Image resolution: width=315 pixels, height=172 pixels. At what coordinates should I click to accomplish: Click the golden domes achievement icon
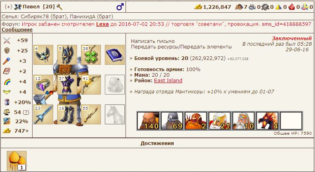click(x=17, y=161)
